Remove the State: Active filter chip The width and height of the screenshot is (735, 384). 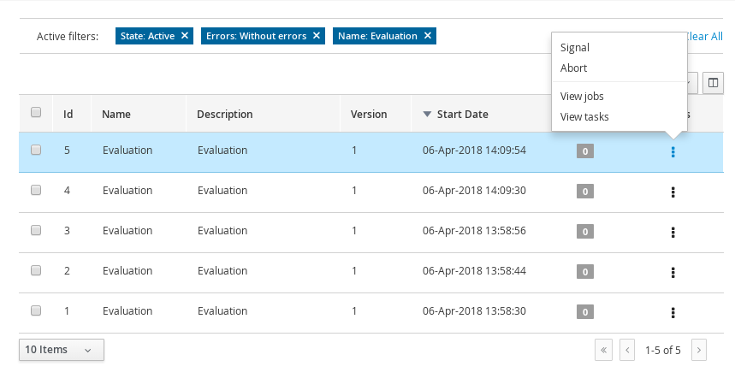(x=185, y=36)
